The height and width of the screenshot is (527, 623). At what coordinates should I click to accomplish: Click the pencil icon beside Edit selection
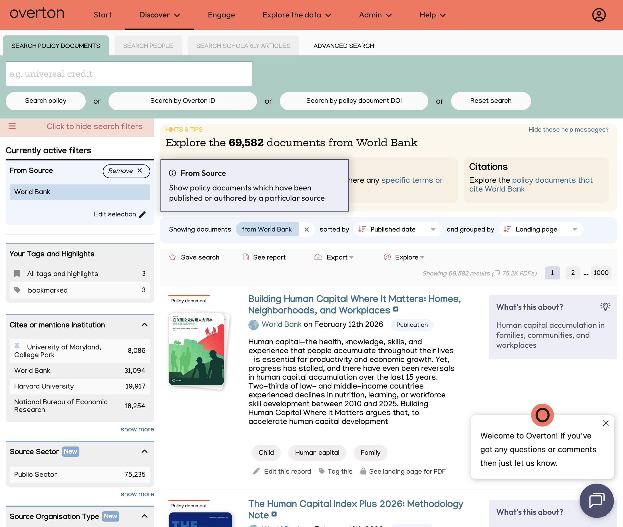pyautogui.click(x=142, y=214)
